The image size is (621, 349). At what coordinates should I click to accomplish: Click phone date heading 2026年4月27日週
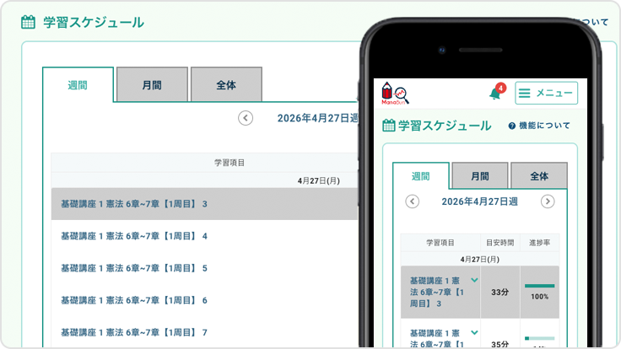pos(479,201)
